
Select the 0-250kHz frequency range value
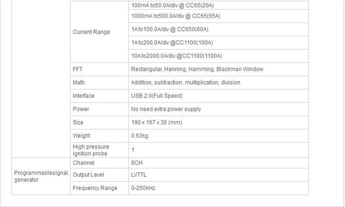[143, 188]
